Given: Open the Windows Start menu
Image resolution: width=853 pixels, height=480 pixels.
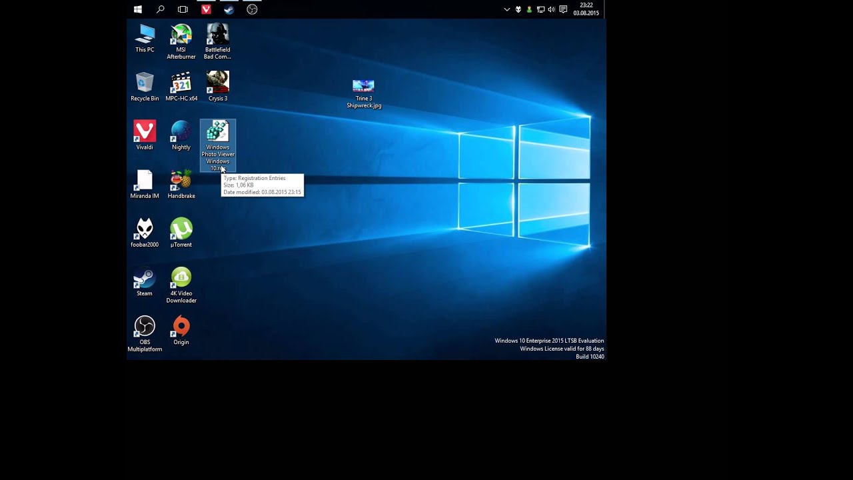Looking at the screenshot, I should [x=138, y=9].
